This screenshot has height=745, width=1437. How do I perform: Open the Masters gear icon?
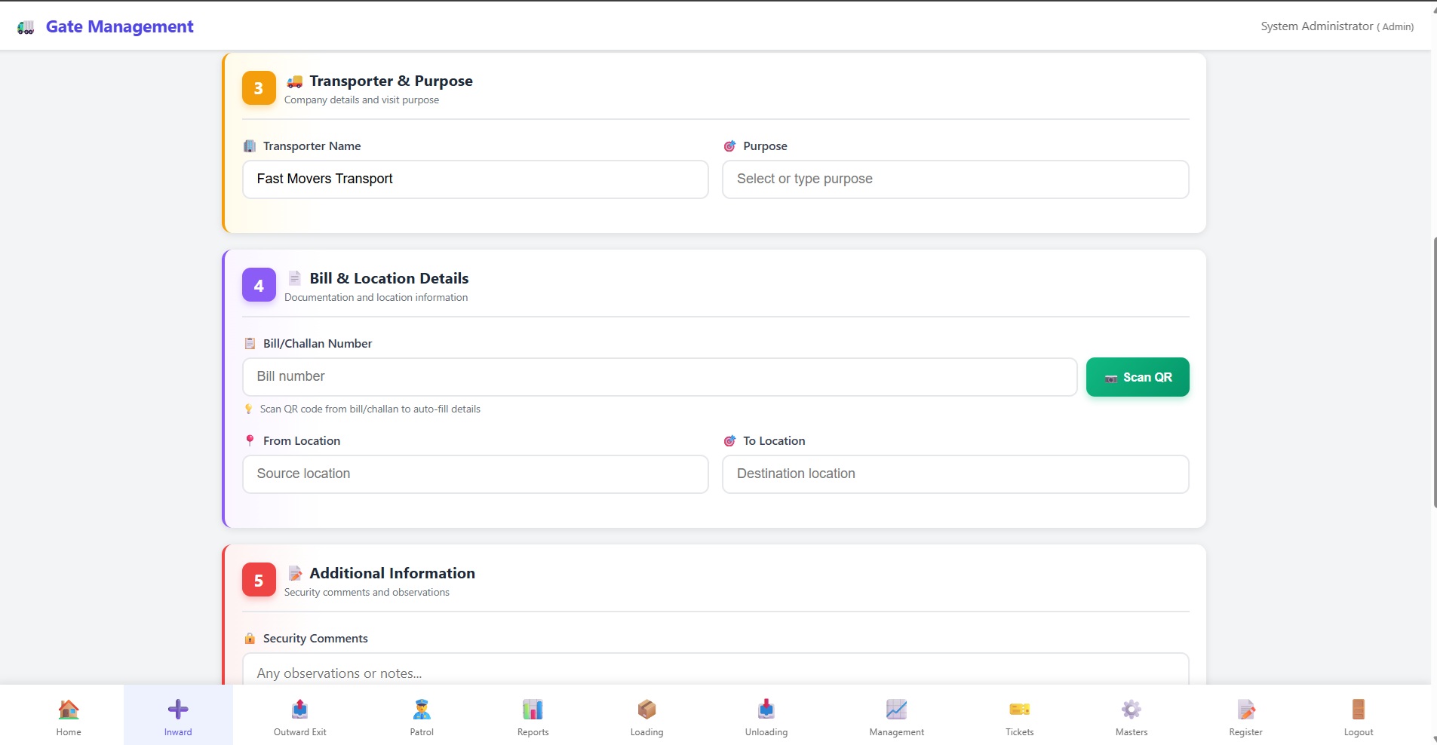[x=1131, y=710]
